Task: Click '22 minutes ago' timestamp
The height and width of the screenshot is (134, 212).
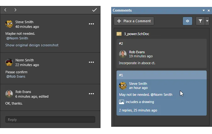Action: (x=27, y=65)
